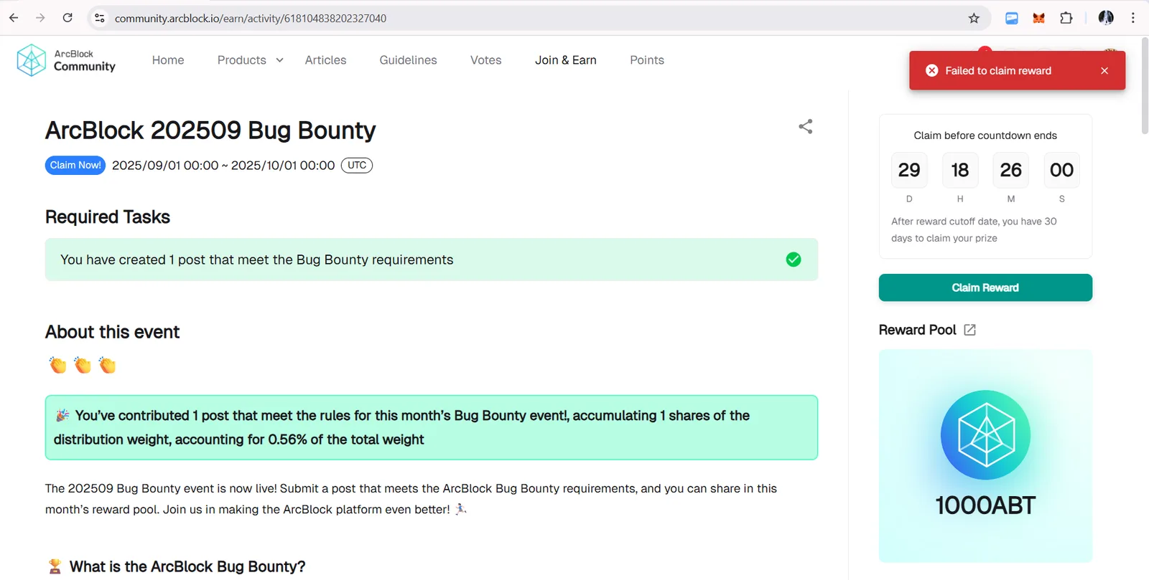
Task: Click the green task completed checkmark
Action: [x=794, y=260]
